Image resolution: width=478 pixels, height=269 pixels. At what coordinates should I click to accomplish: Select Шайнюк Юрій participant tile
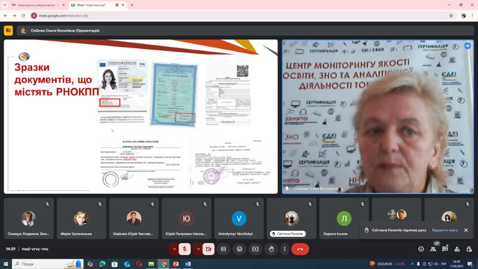click(134, 218)
